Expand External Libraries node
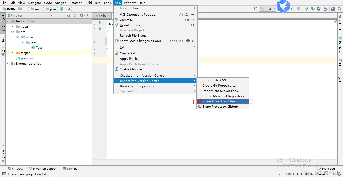343x177 pixels. point(7,64)
